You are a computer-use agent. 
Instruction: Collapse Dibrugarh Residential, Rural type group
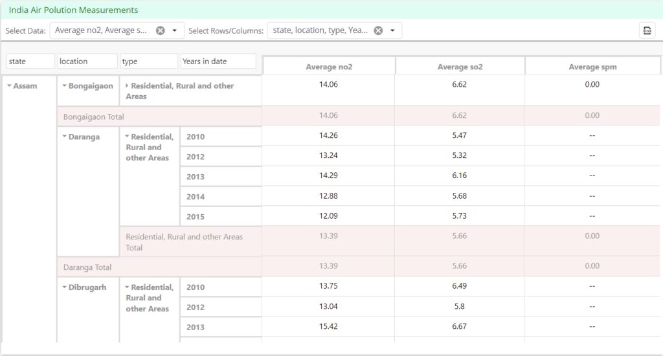coord(127,287)
